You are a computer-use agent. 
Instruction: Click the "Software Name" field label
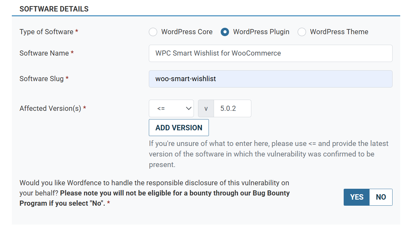coord(44,53)
